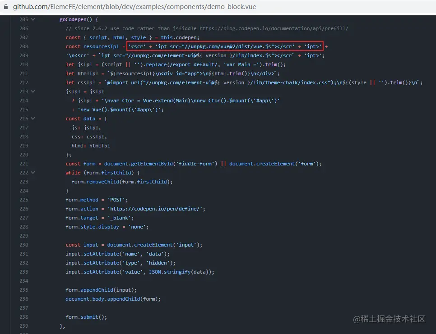The image size is (436, 334).
Task: Click line number 226
Action: point(24,209)
